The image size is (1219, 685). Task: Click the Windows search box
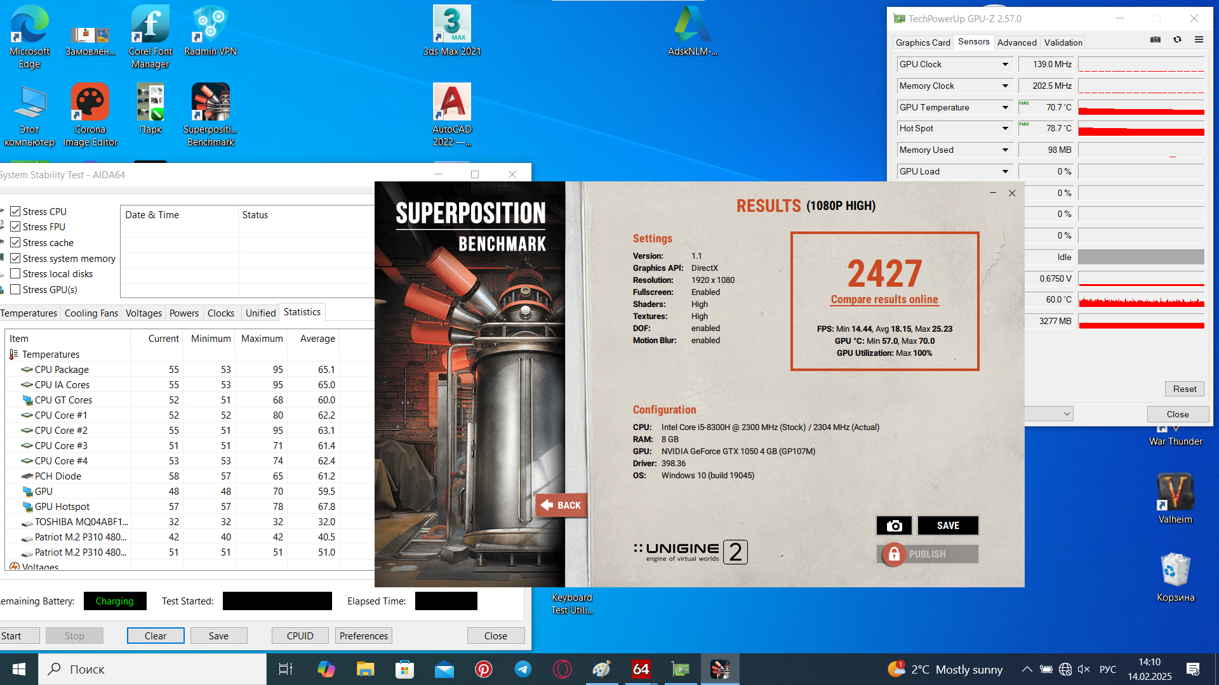point(152,669)
